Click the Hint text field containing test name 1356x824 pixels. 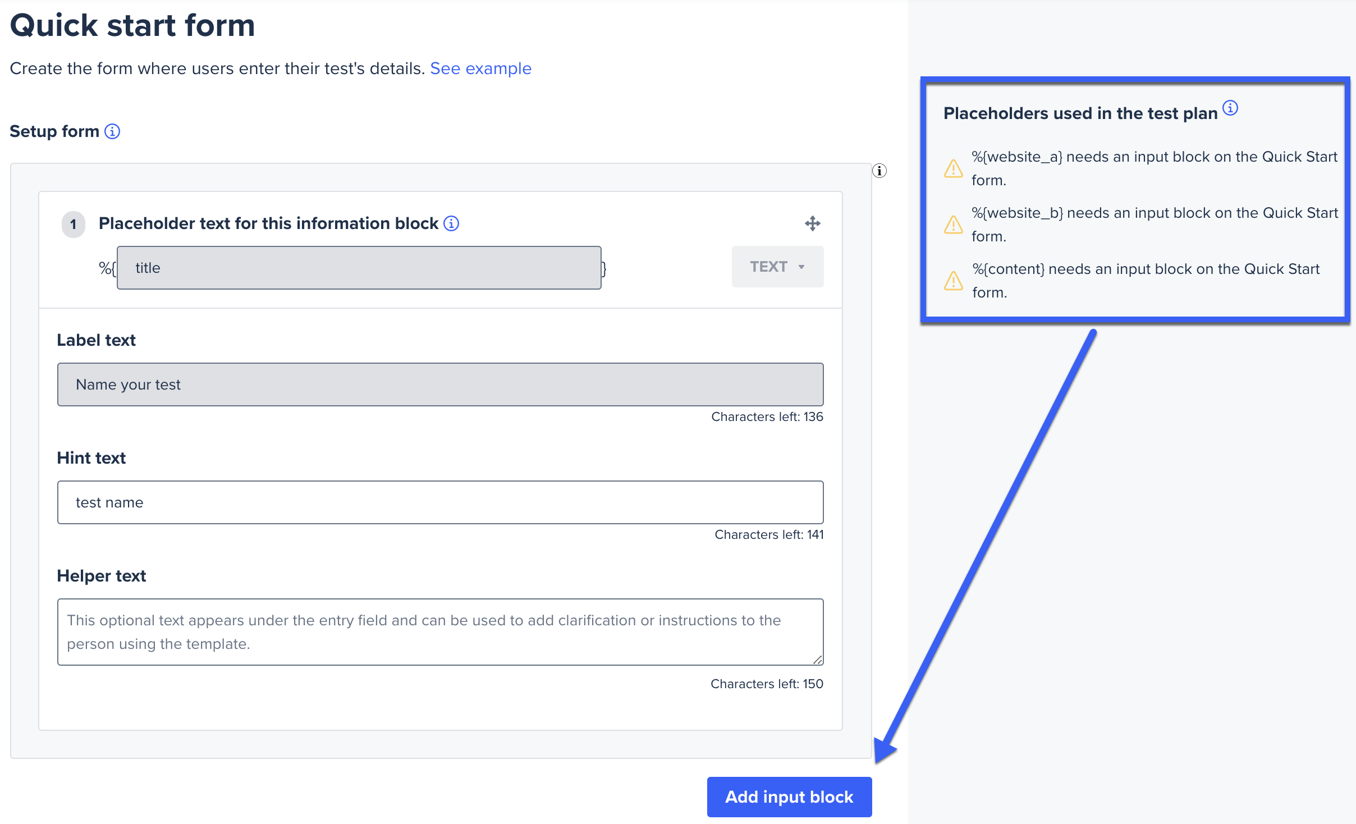point(440,502)
